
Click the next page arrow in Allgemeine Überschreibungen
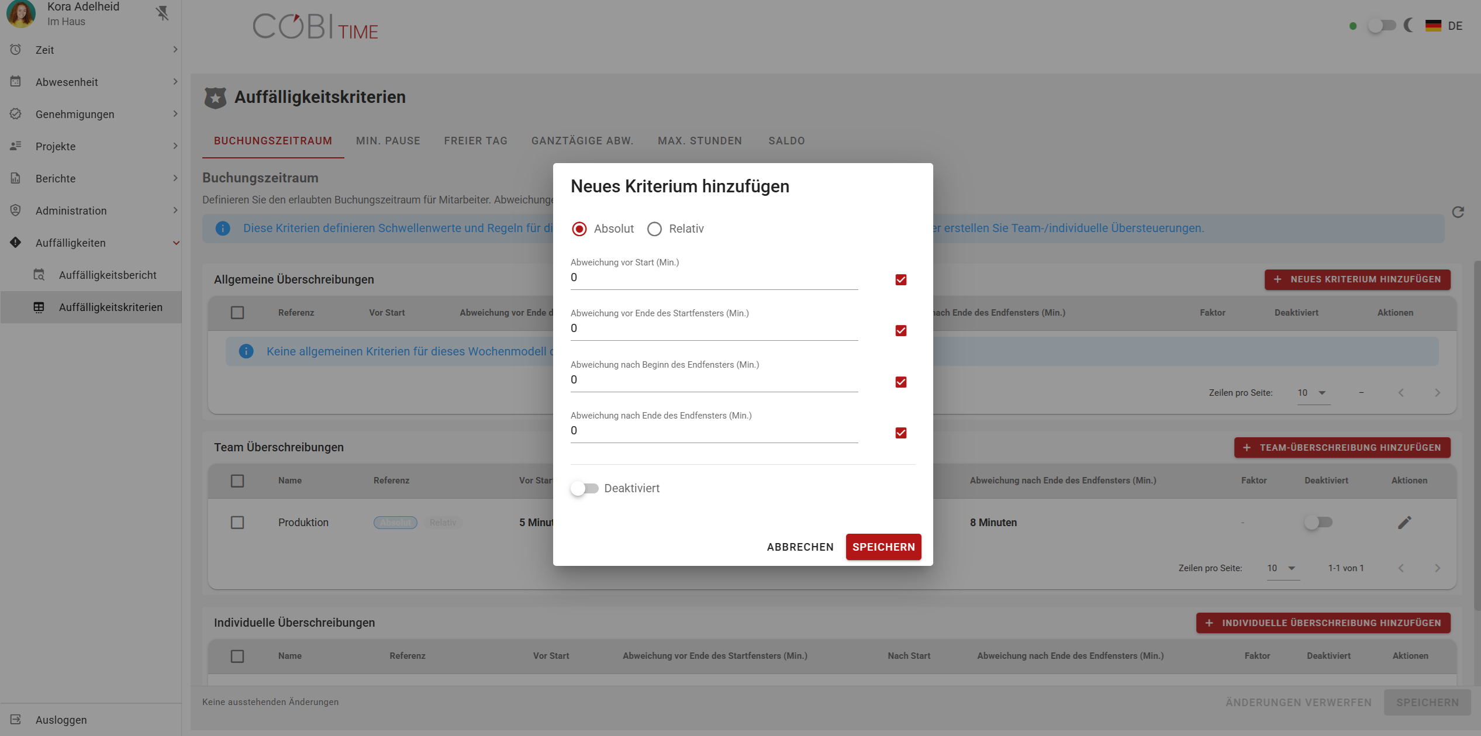pyautogui.click(x=1438, y=393)
